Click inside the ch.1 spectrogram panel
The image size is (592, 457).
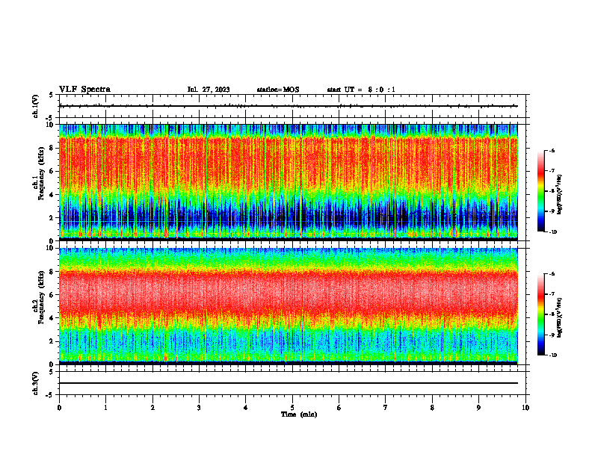coord(288,182)
